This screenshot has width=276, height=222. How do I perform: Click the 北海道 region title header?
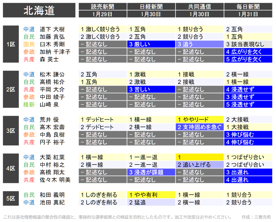pos(39,10)
